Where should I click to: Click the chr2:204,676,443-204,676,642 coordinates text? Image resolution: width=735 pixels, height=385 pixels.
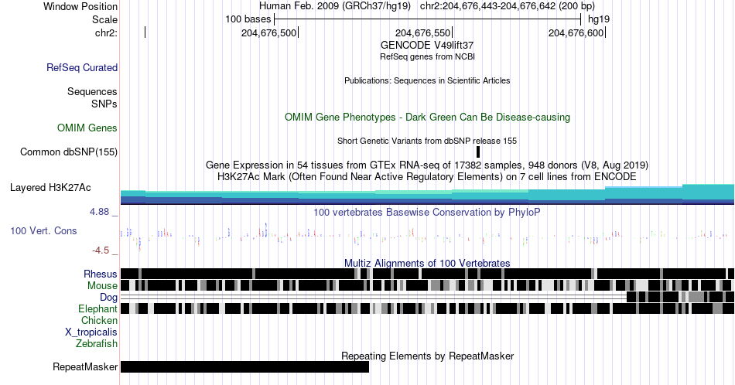[x=508, y=6]
